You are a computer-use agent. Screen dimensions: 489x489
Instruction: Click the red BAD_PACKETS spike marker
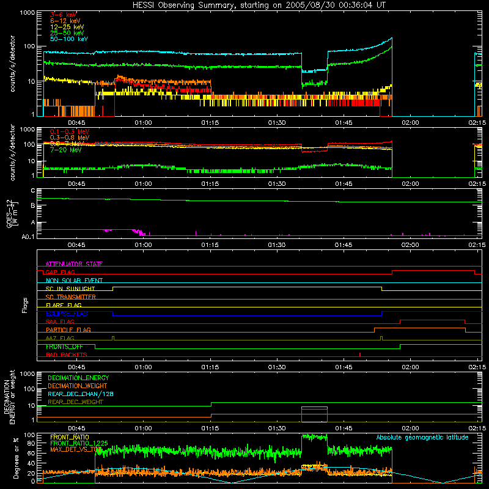click(360, 355)
